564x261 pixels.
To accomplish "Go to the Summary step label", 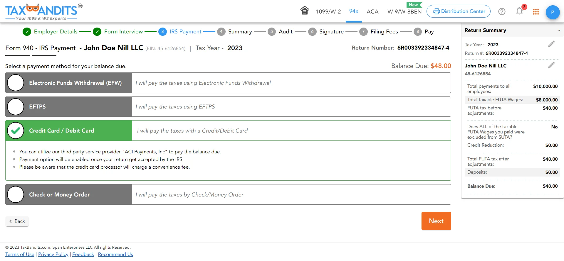I will pos(240,32).
